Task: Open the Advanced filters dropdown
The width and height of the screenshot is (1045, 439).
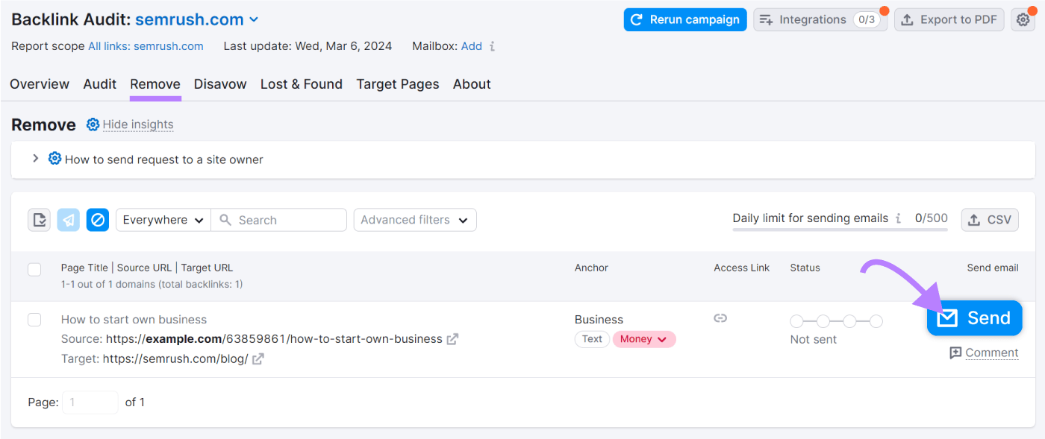Action: pos(414,219)
